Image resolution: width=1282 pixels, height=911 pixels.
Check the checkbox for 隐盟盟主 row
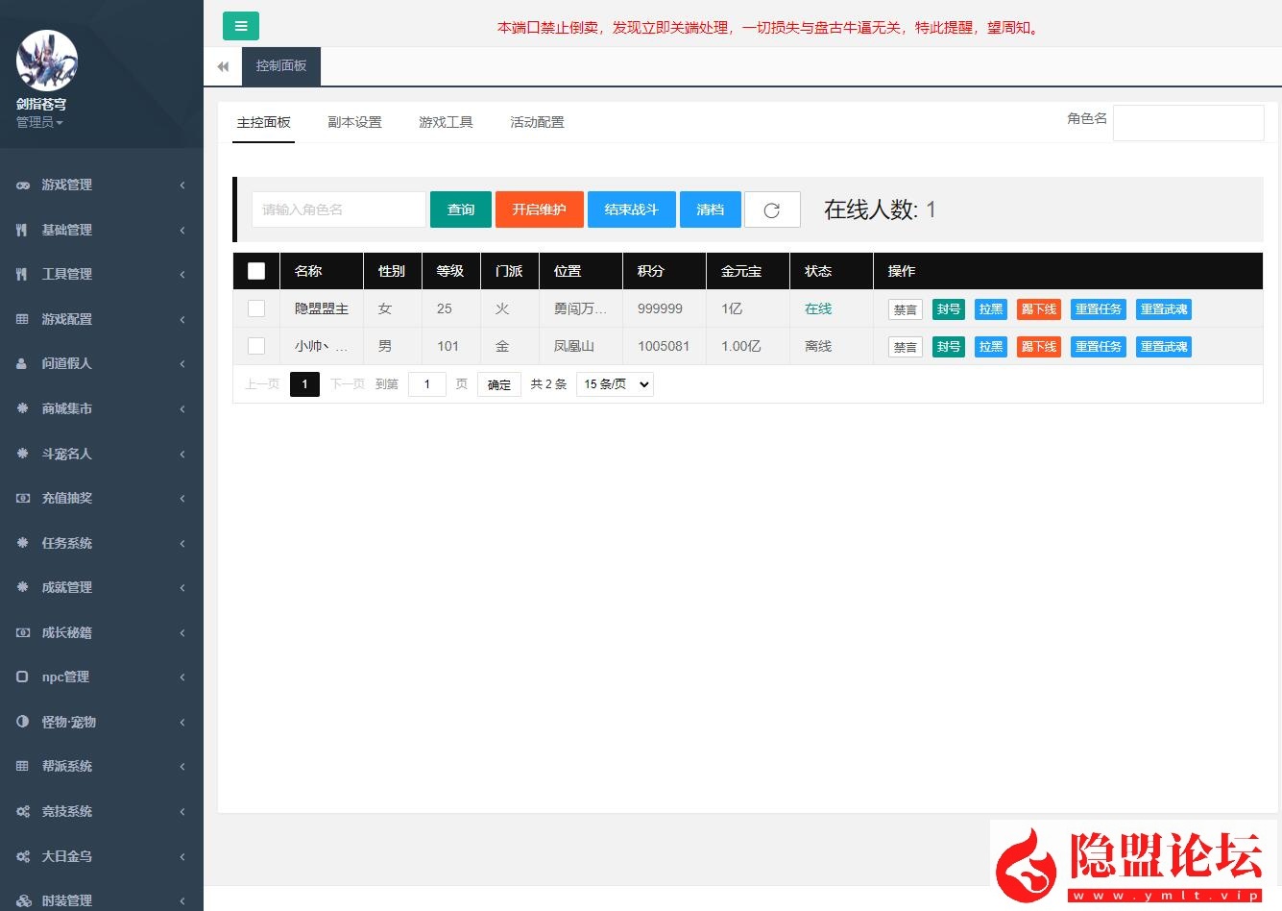[x=255, y=308]
